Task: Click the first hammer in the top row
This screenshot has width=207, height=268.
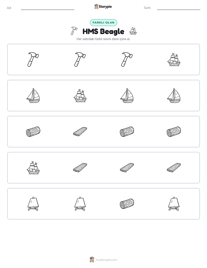Action: pyautogui.click(x=33, y=59)
